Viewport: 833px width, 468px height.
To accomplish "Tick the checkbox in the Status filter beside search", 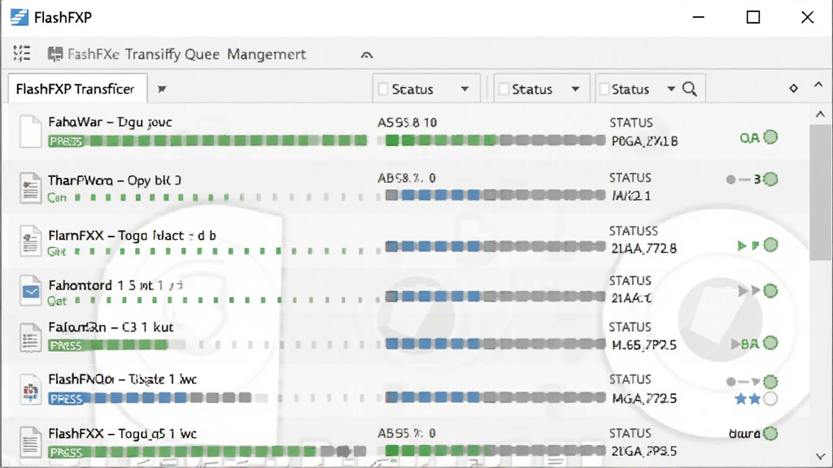I will tap(604, 89).
